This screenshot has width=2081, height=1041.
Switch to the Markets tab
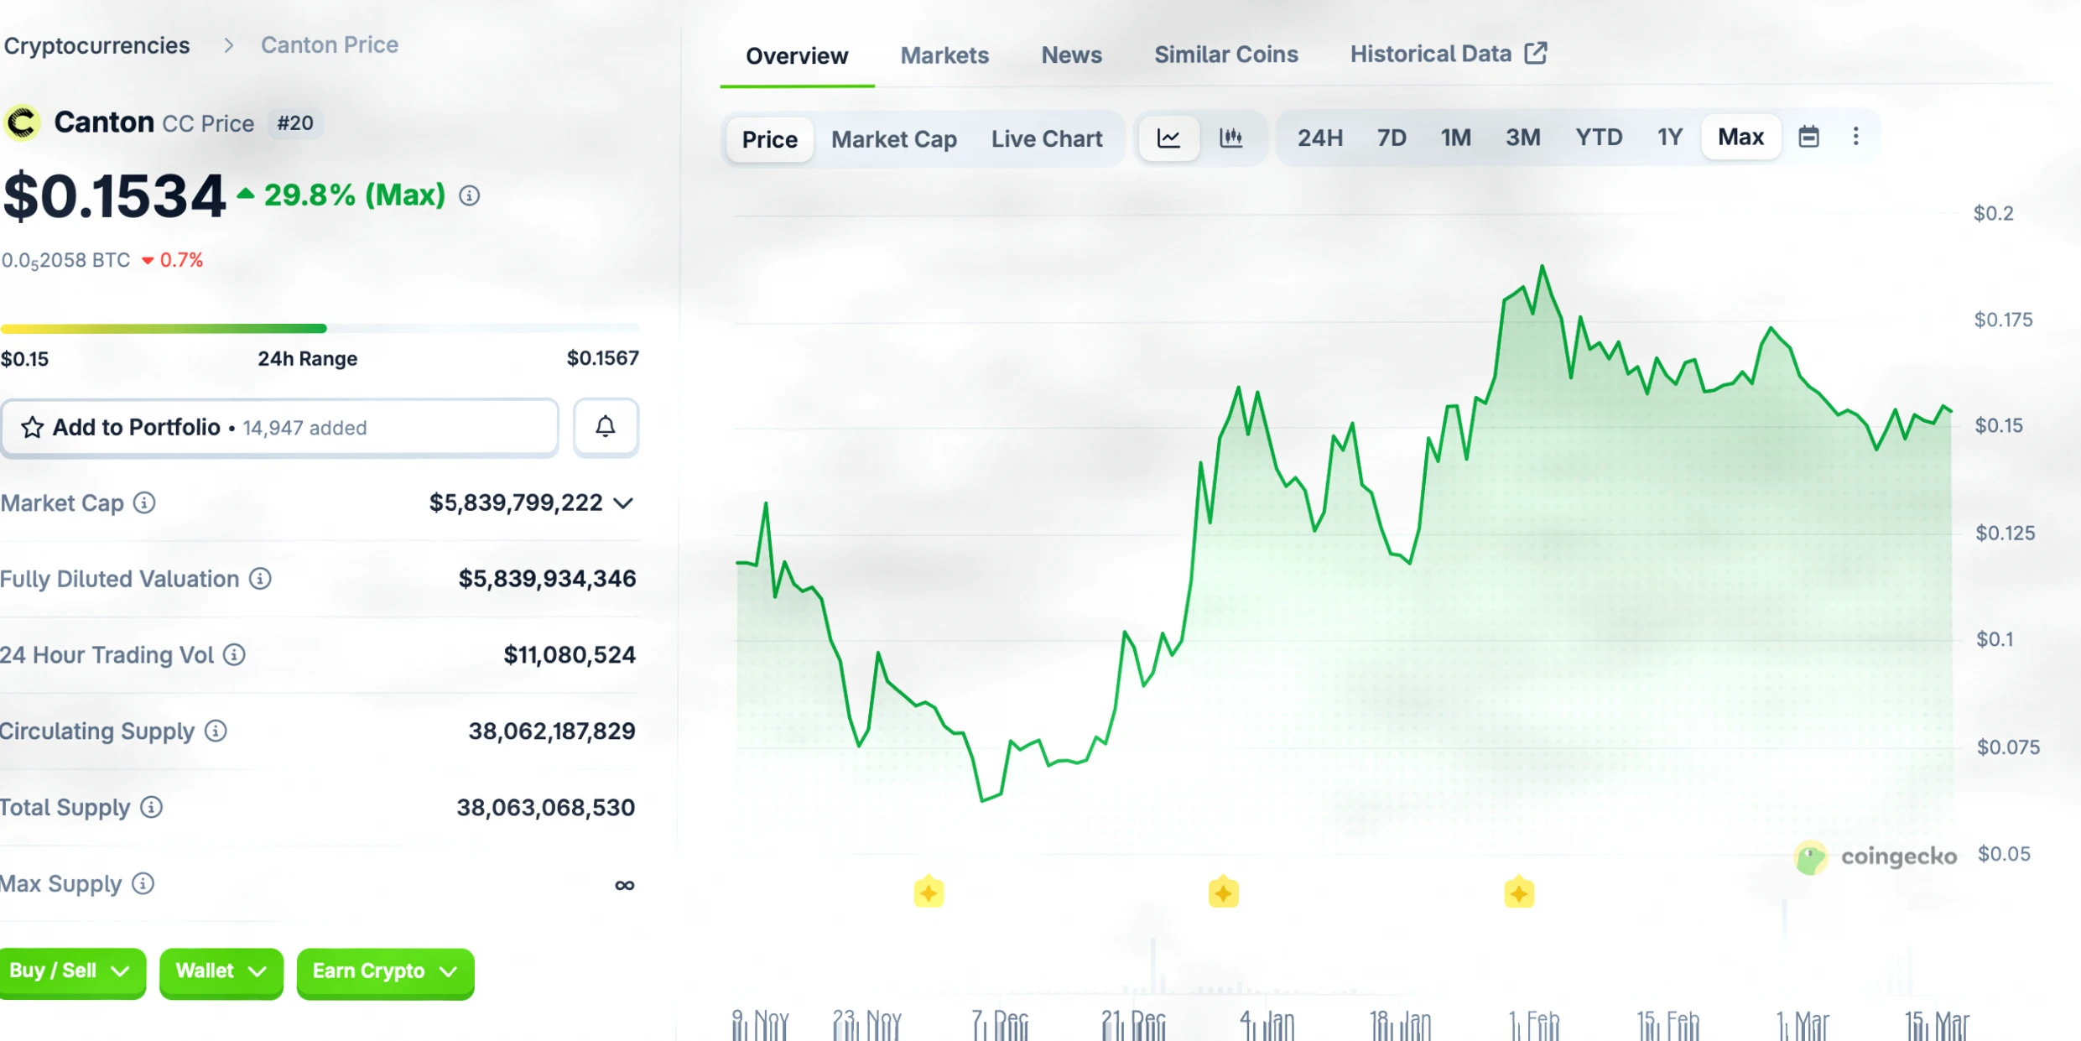(944, 55)
